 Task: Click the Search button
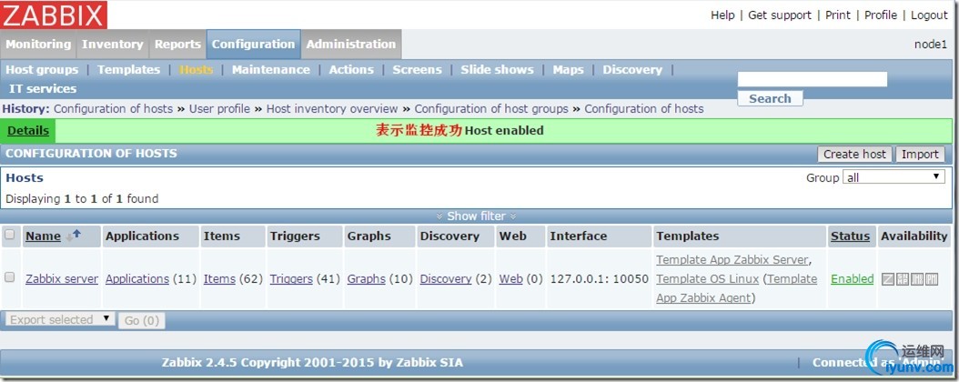[x=770, y=98]
